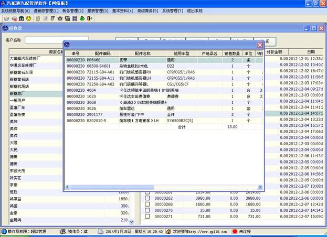Close the parts detail popup window
The image size is (327, 237).
pos(260,45)
